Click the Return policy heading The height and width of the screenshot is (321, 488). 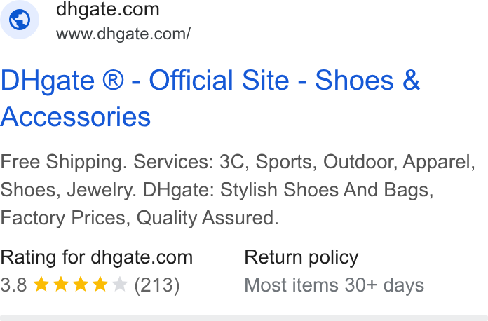pos(301,257)
